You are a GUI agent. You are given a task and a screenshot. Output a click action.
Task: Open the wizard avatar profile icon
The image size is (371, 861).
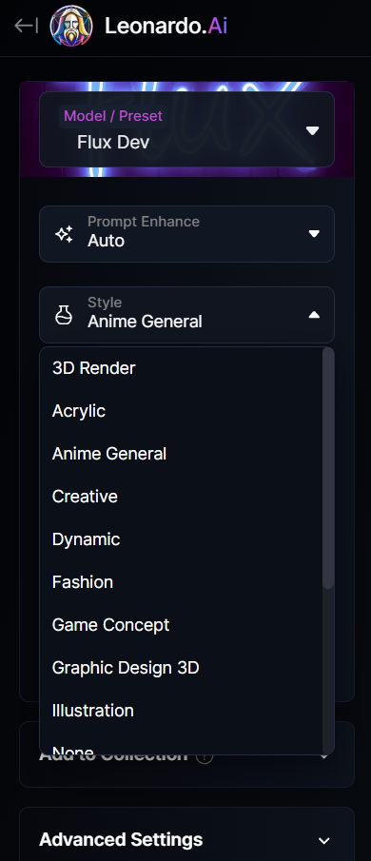point(70,26)
